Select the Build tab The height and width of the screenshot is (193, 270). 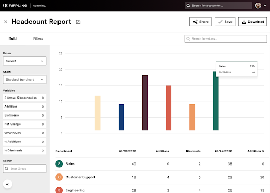click(13, 38)
